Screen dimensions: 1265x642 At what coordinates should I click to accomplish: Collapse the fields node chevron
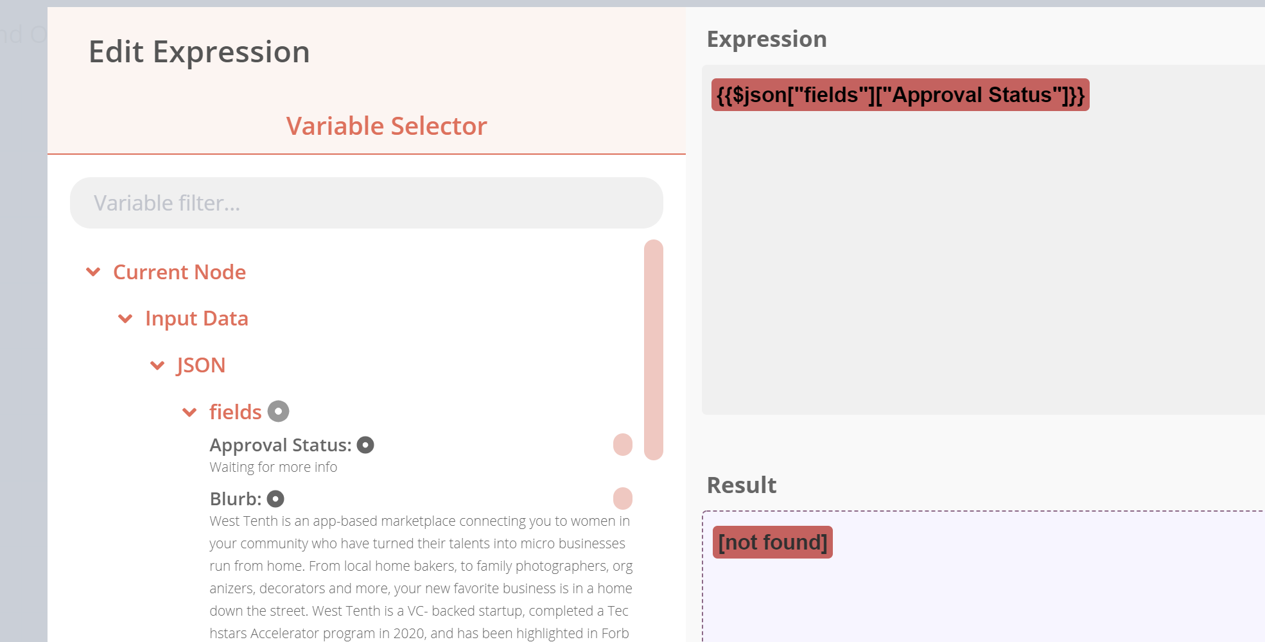(189, 412)
